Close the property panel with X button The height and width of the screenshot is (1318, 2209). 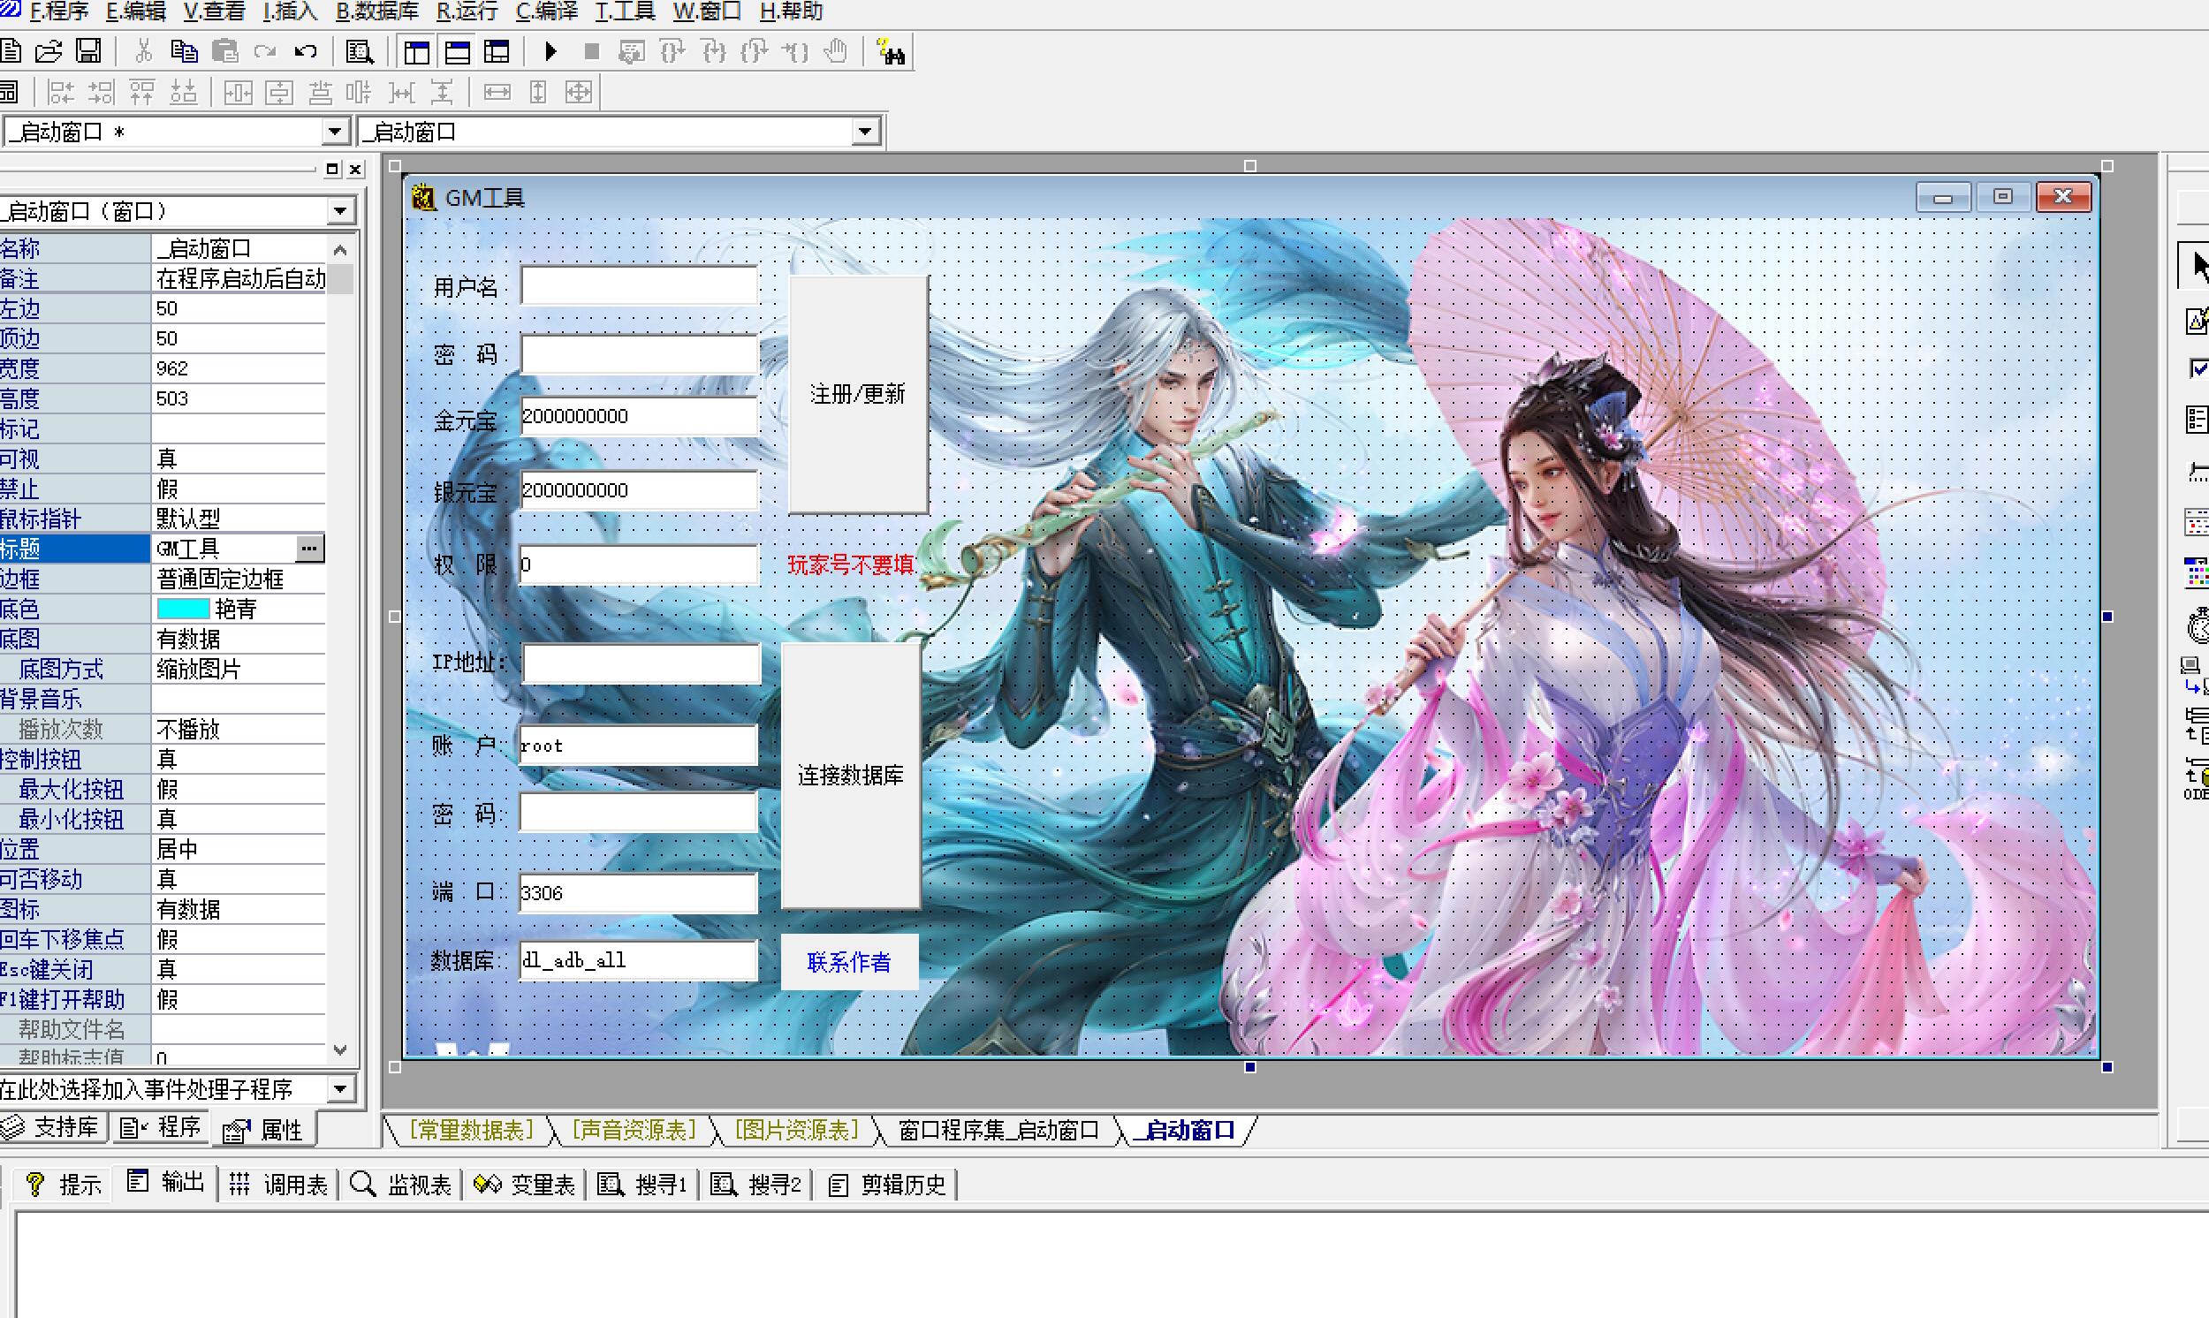tap(355, 169)
